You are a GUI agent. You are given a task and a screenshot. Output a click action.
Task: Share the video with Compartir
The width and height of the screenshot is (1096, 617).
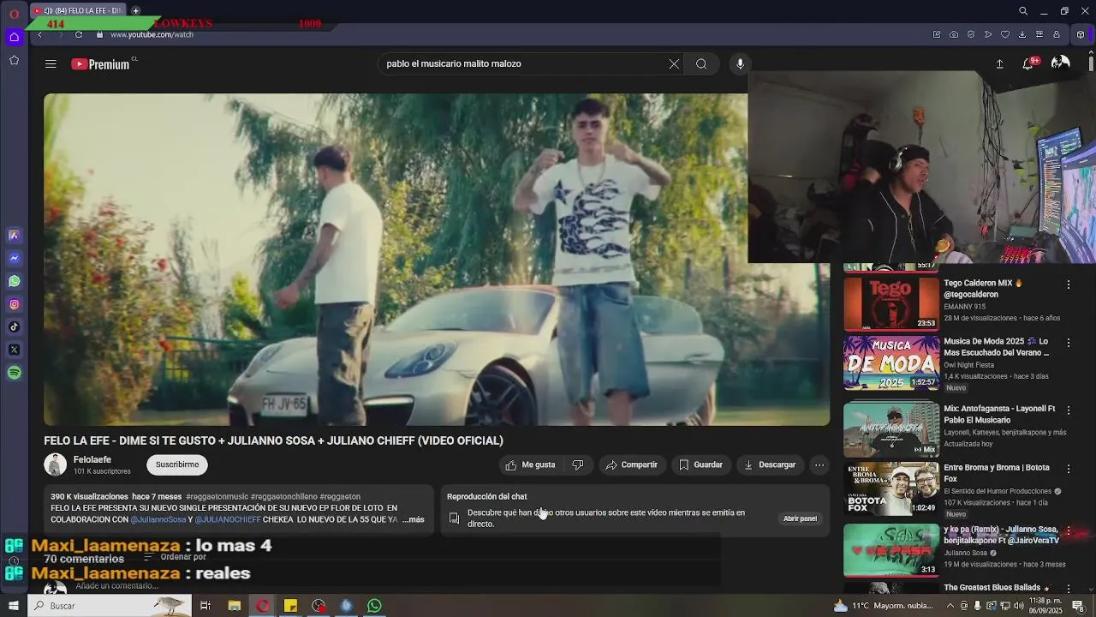coord(632,464)
